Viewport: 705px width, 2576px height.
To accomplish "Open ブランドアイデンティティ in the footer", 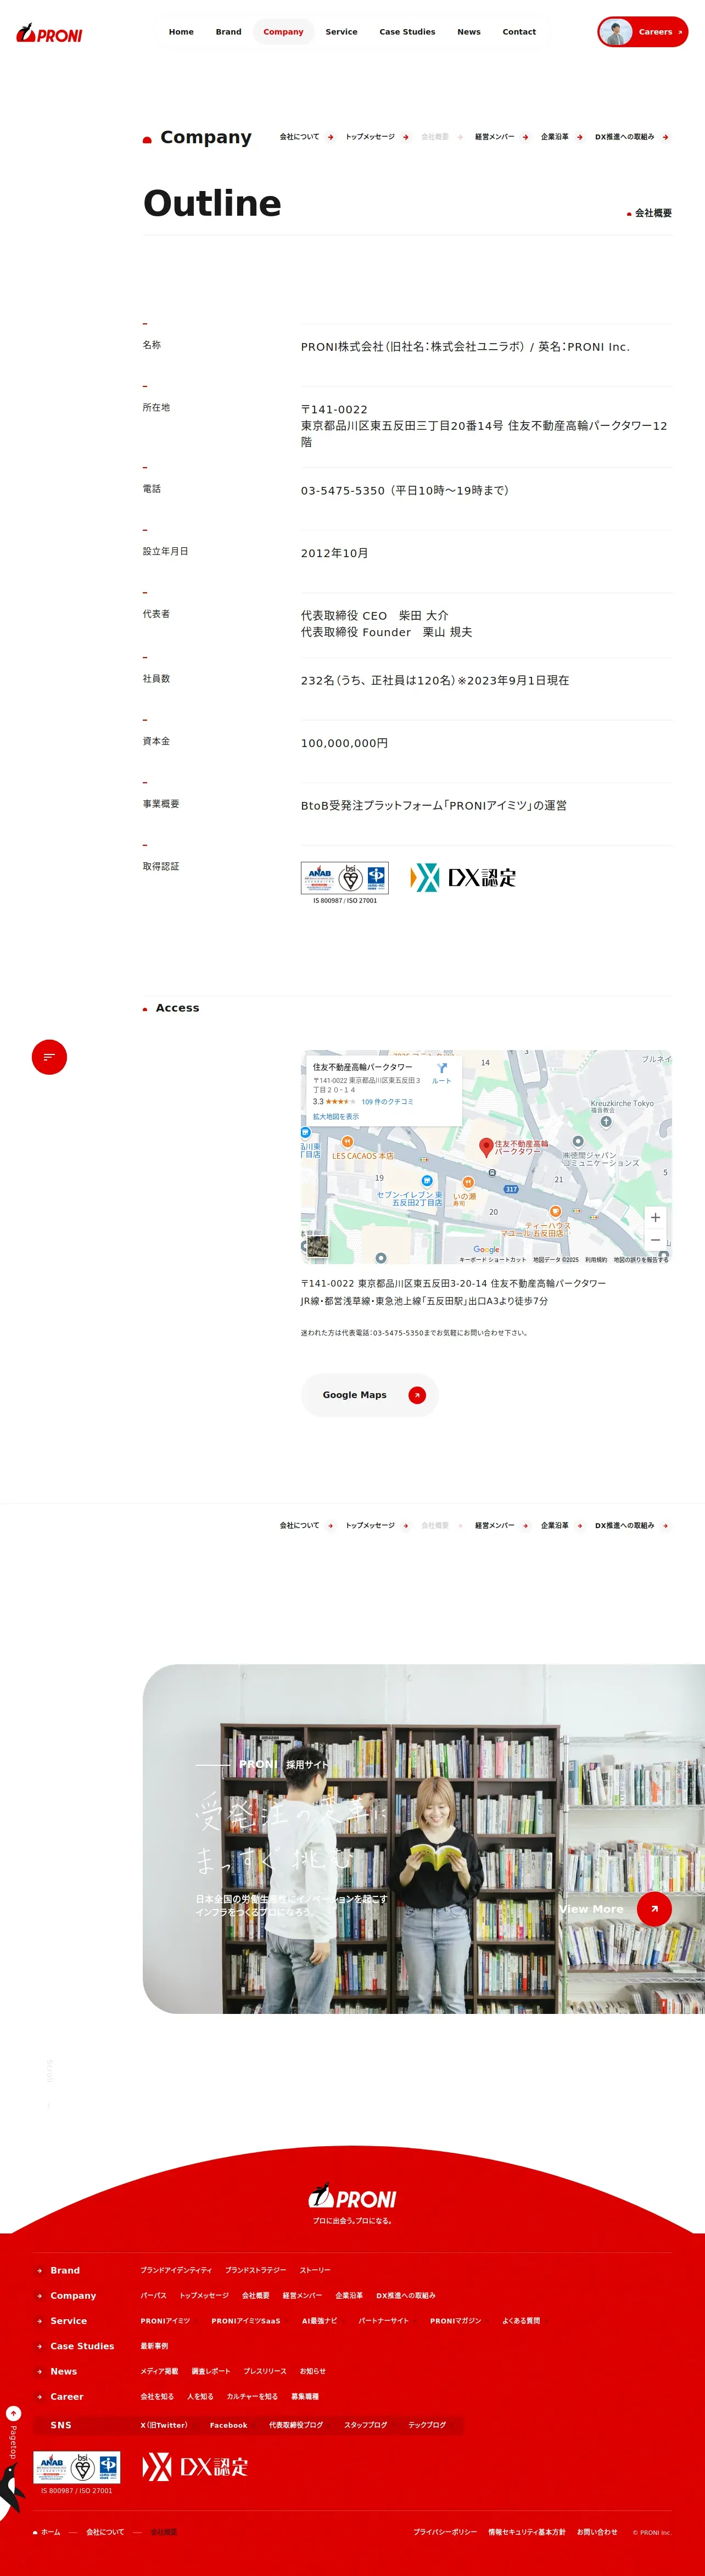I will [176, 2270].
